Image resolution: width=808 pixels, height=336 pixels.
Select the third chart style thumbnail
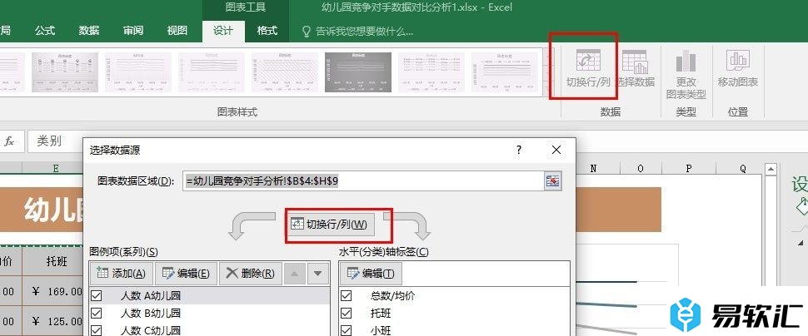(x=212, y=72)
